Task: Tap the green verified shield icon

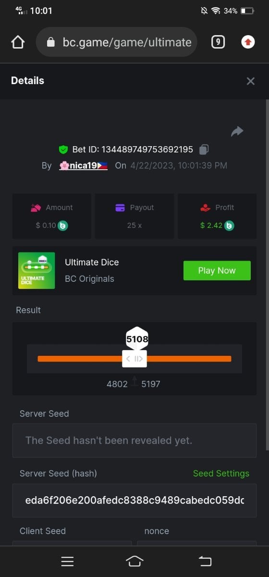Action: [63, 150]
